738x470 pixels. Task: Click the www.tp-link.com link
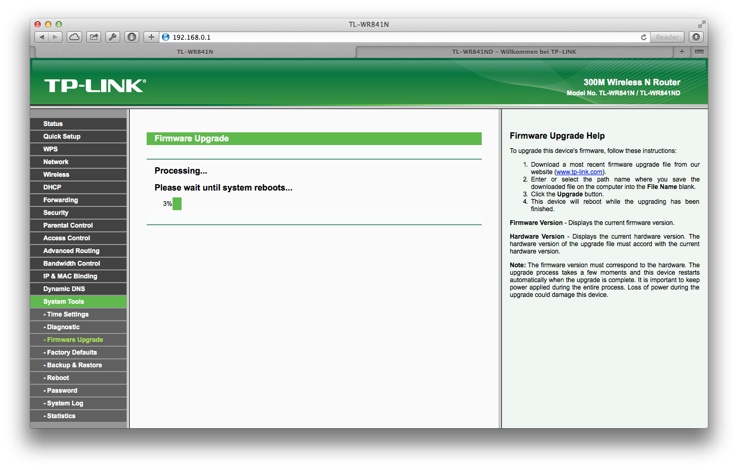point(579,172)
